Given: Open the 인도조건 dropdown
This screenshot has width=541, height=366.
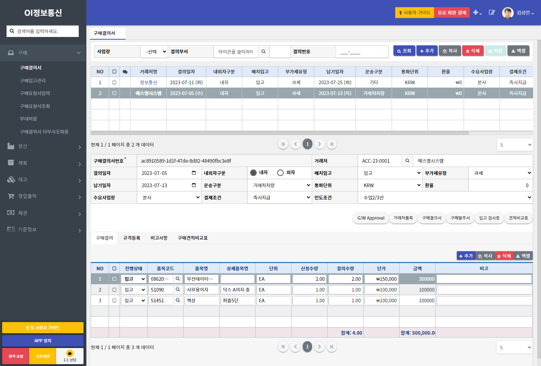Looking at the screenshot, I should [x=445, y=198].
